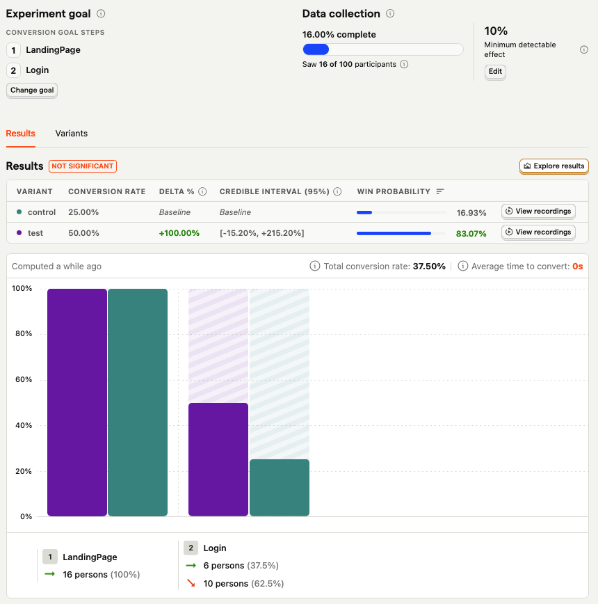The height and width of the screenshot is (604, 598).
Task: Open Explore results
Action: [553, 166]
